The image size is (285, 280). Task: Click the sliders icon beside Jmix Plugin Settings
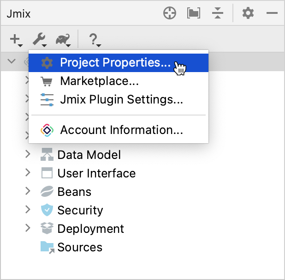pos(47,100)
